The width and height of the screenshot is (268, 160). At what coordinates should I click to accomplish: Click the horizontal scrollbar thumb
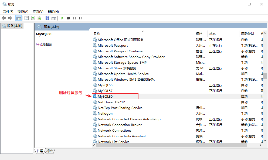pyautogui.click(x=171, y=145)
